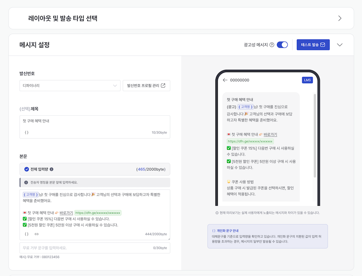Click the 레이아웃 및 발송 타입 선택 header title
362x276 pixels.
point(63,18)
